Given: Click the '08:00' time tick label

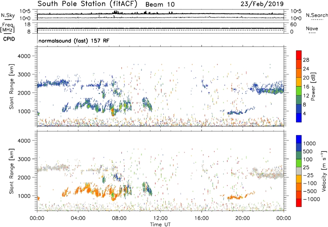Looking at the screenshot, I should (x=119, y=218).
